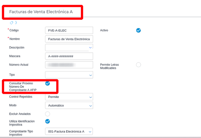Image resolution: width=201 pixels, height=138 pixels.
Task: Click the Código field with FVE-A-ELEC
Action: (69, 30)
